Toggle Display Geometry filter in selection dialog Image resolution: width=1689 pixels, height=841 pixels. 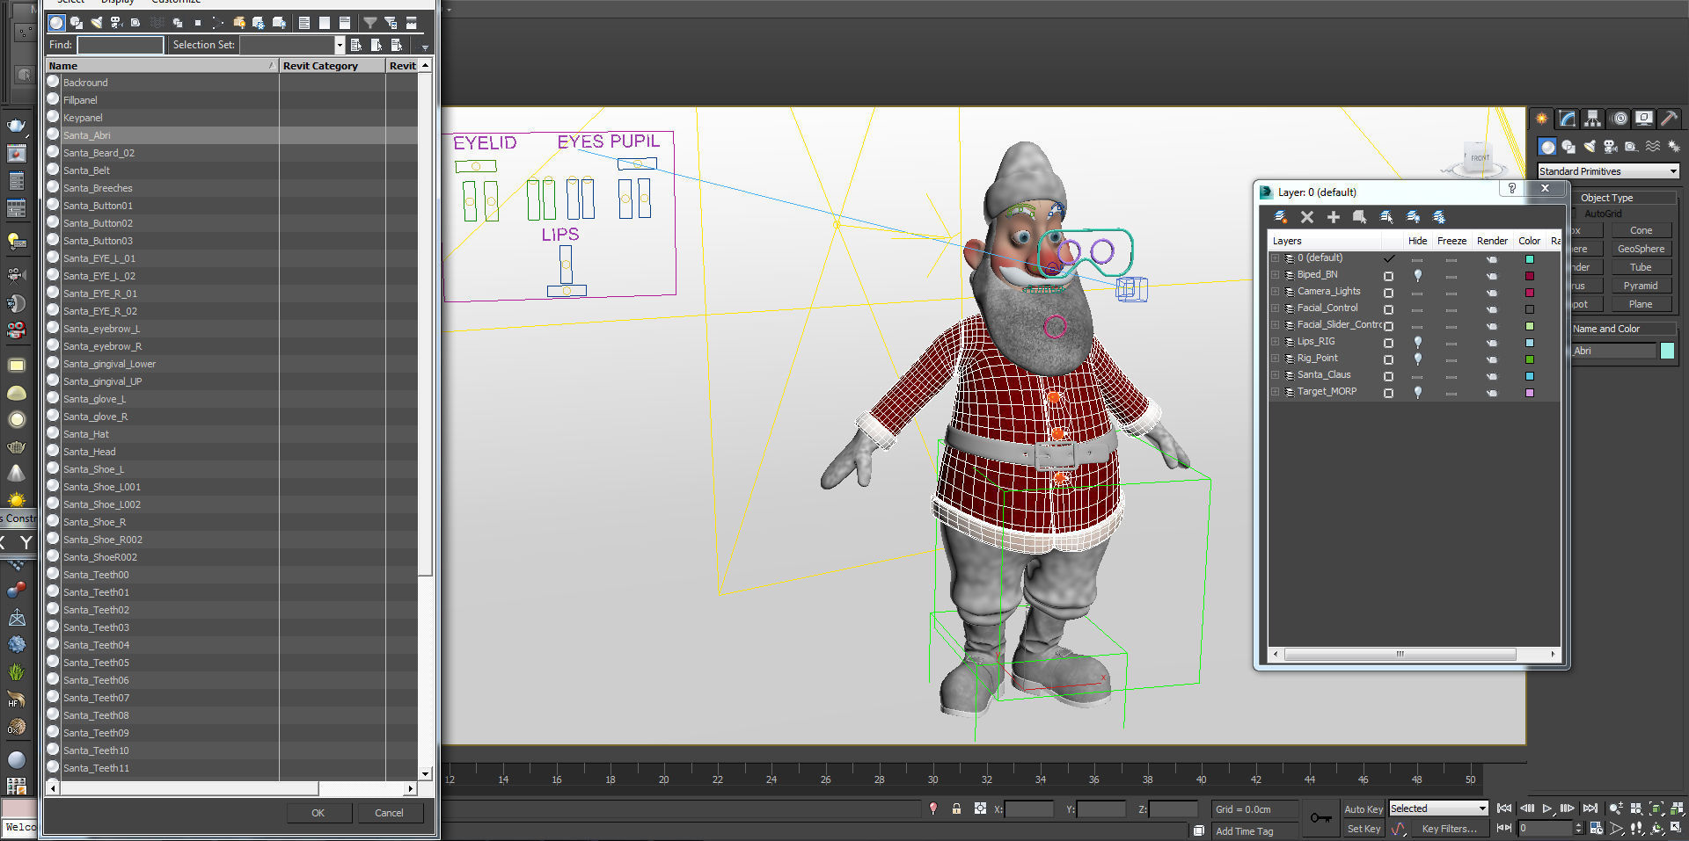[56, 23]
